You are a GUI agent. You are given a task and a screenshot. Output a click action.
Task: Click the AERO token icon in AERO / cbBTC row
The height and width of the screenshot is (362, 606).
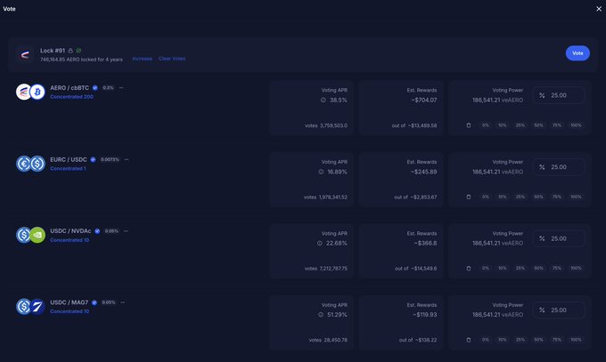click(23, 92)
